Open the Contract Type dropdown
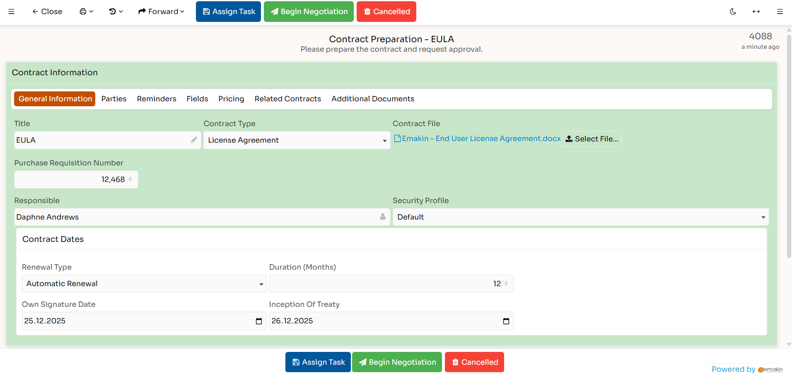Viewport: 792px width, 373px height. pos(384,141)
